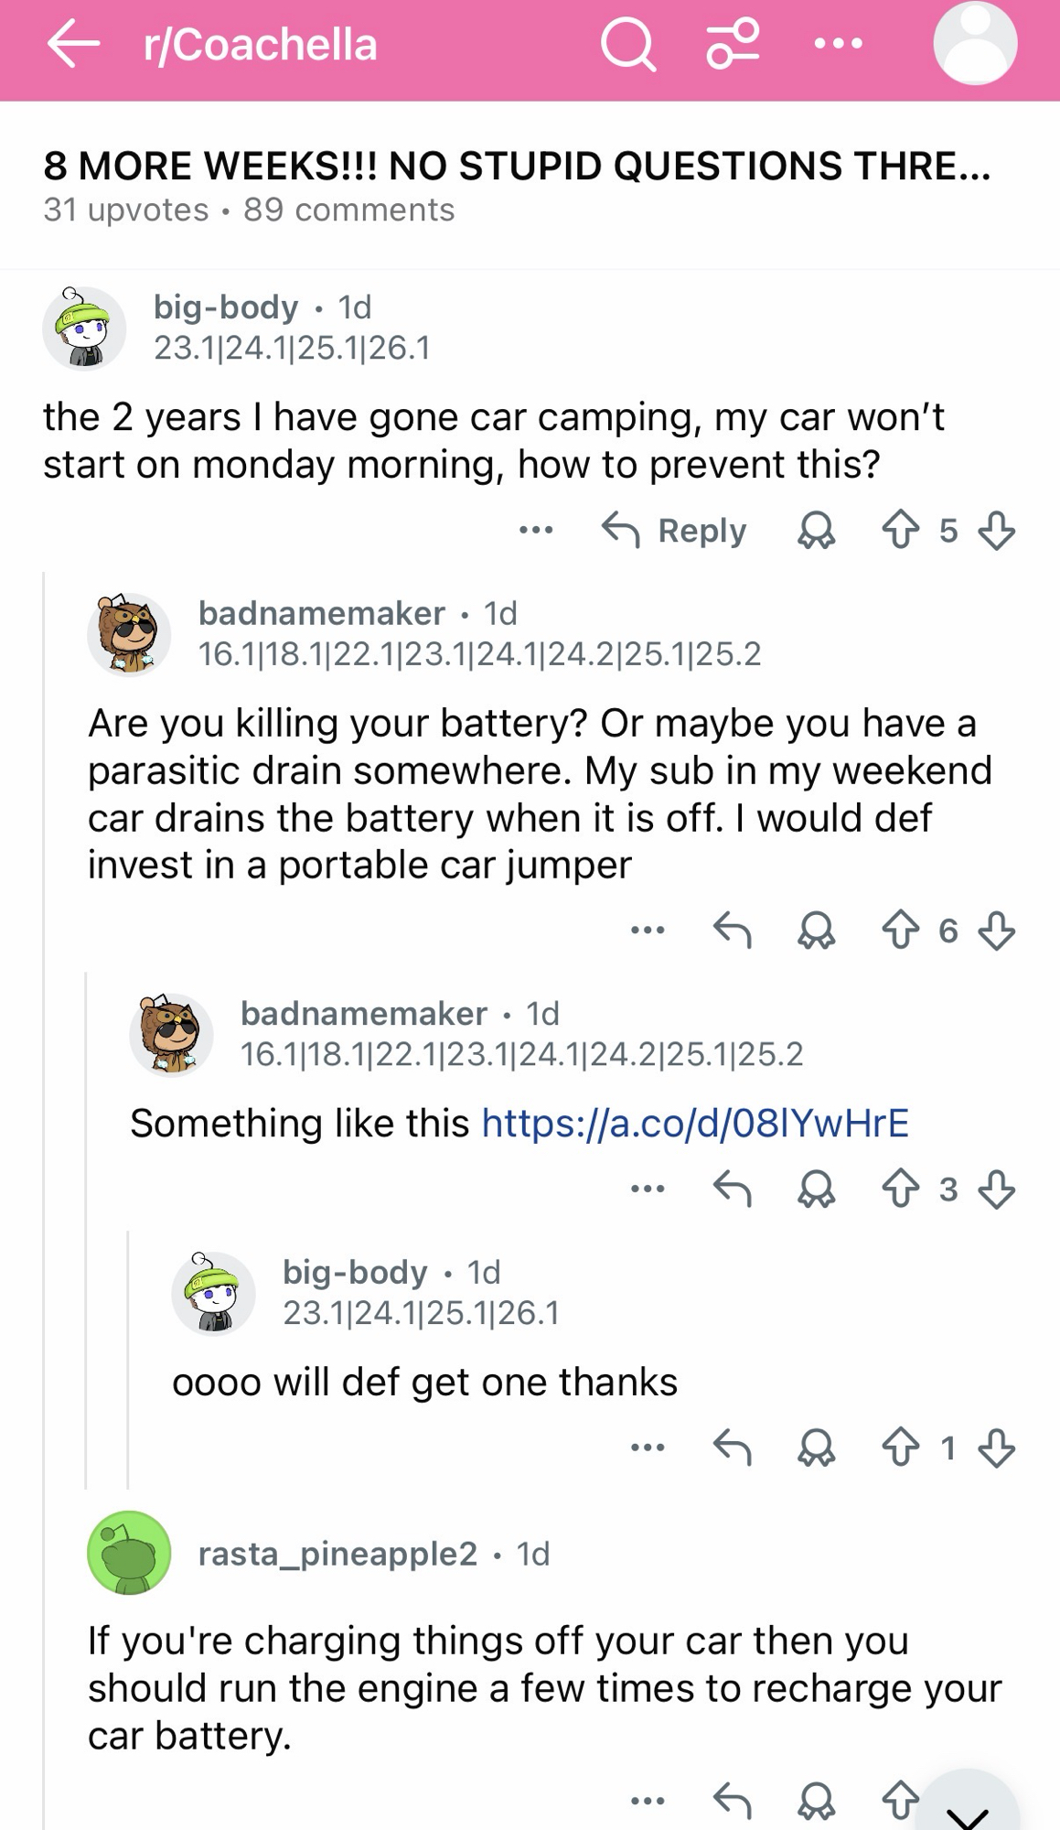The height and width of the screenshot is (1830, 1060).
Task: Downvote big-body's car camping question
Action: click(x=996, y=531)
